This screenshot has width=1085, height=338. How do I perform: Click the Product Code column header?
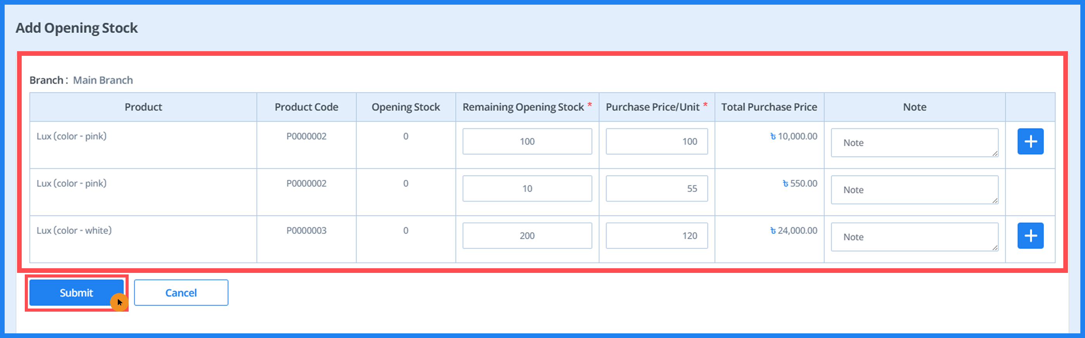pyautogui.click(x=306, y=107)
